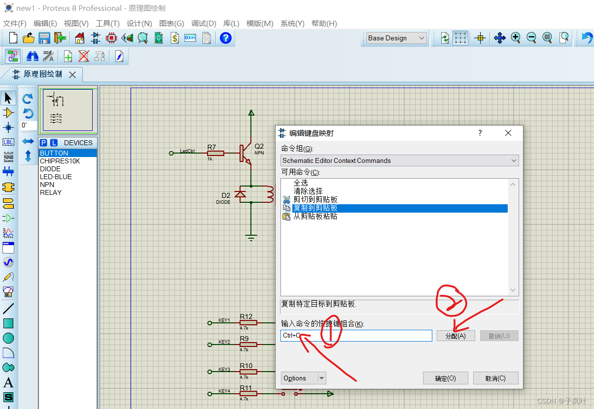Open the 库(L) menu
This screenshot has height=409, width=594.
click(231, 24)
